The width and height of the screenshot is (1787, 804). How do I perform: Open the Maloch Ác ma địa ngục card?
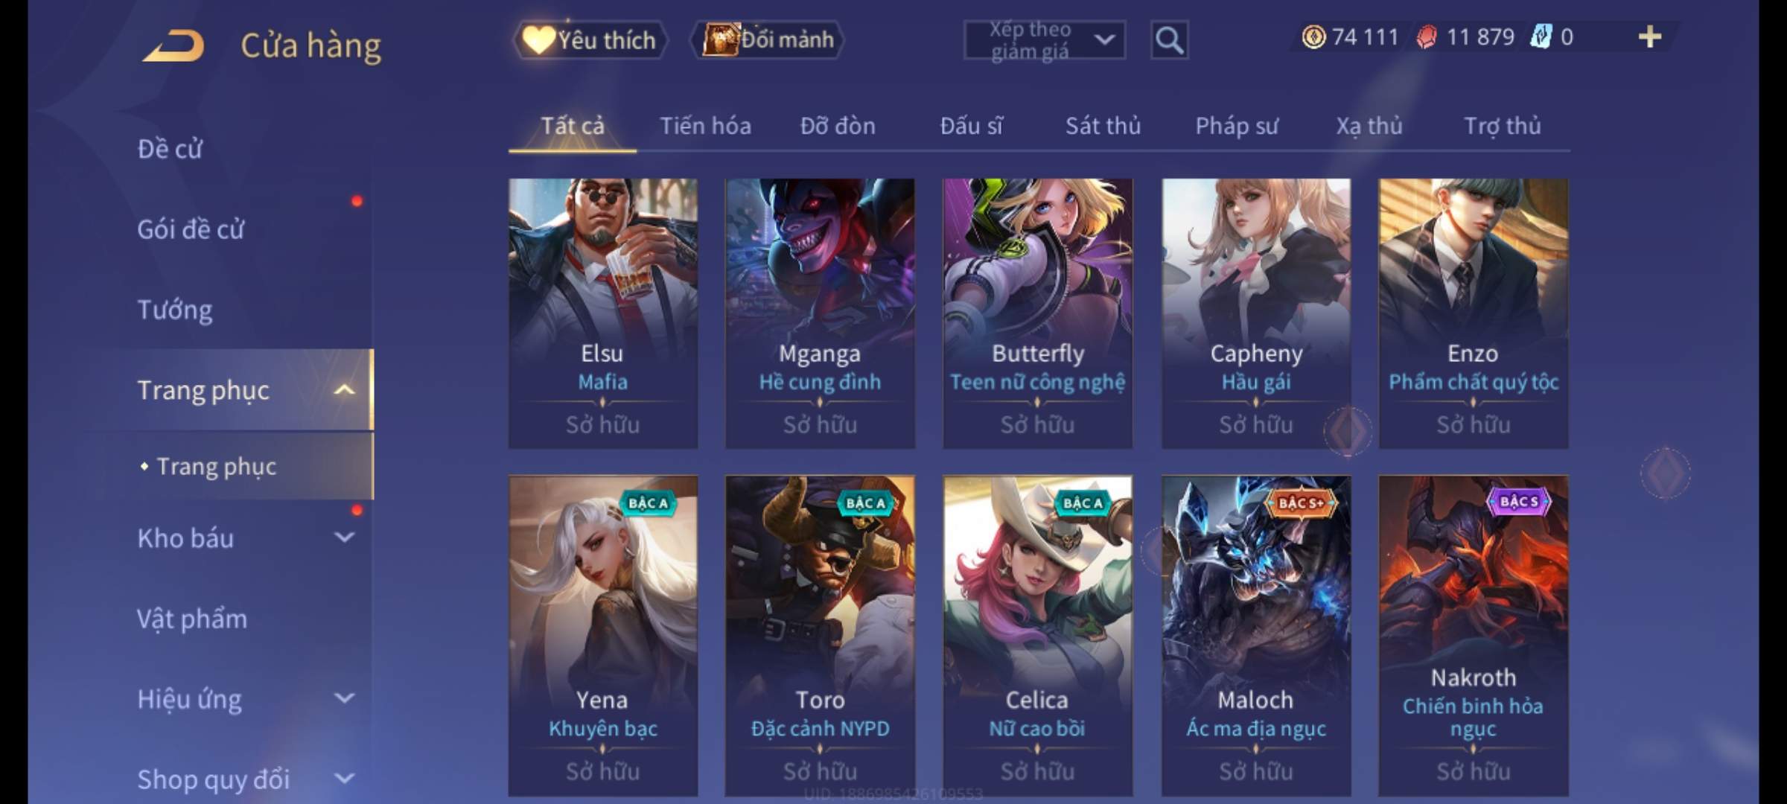pos(1256,636)
